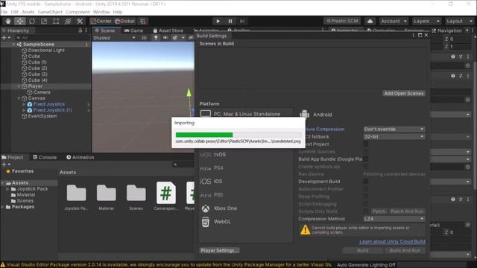The height and width of the screenshot is (268, 477).
Task: Pause the game playback
Action: (x=230, y=21)
